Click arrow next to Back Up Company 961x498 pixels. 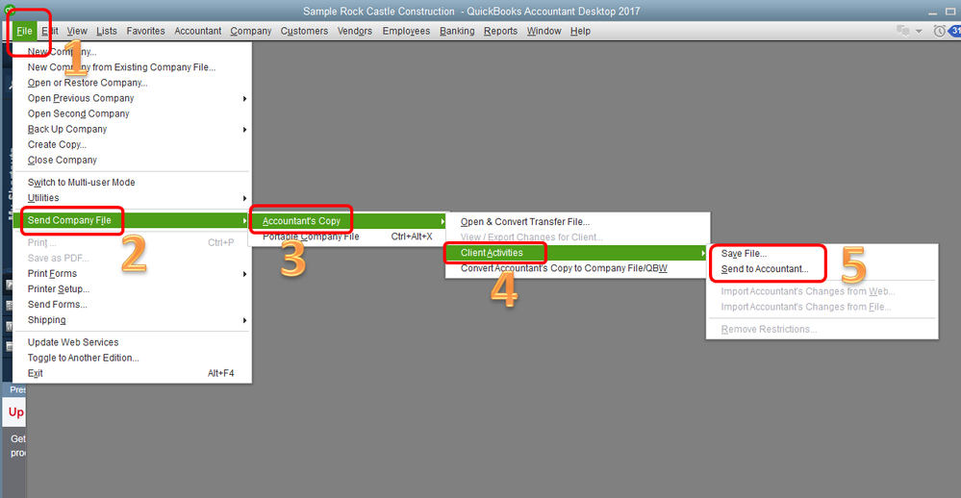click(244, 130)
